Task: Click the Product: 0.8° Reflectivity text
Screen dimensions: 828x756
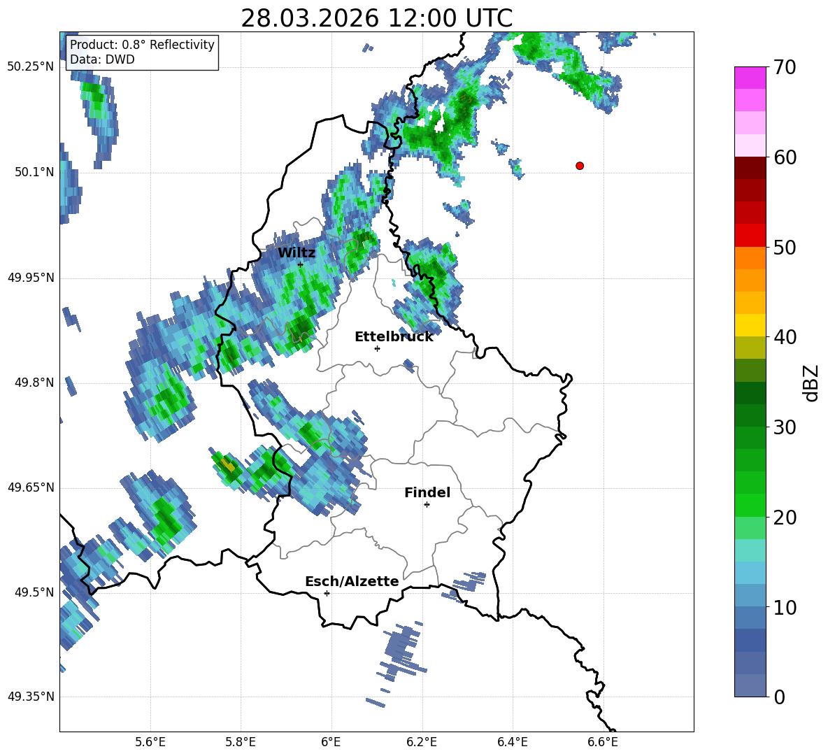Action: 142,44
